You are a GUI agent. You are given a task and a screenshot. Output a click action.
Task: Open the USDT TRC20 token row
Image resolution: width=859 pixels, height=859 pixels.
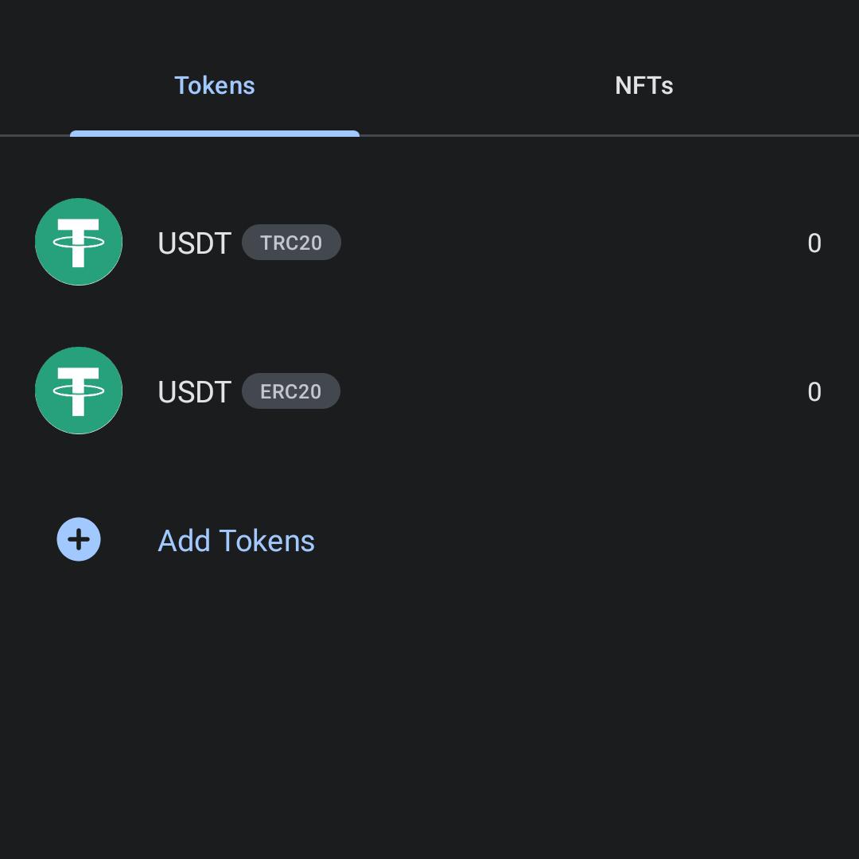[x=557, y=243]
